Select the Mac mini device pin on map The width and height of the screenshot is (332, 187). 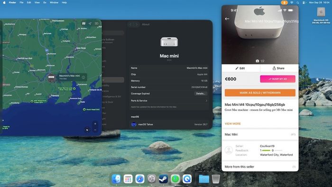[51, 78]
